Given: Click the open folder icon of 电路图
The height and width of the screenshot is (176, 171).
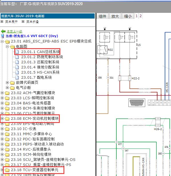Looking at the screenshot, I should 12,47.
